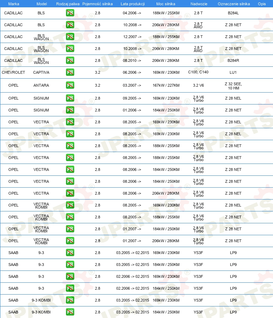Click fuel icon in Vectra Kombi 01.2007 184kW row
Viewport: 273px width, 318px height.
click(x=70, y=229)
